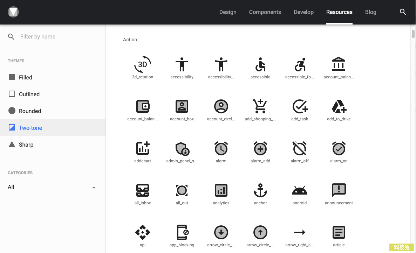
Task: Select the Outlined theme option
Action: point(29,94)
